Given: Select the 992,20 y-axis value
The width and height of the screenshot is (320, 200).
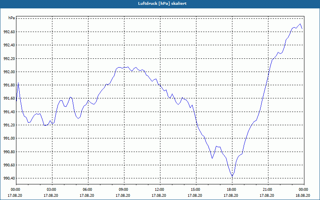Looking at the screenshot, I should click(9, 58).
